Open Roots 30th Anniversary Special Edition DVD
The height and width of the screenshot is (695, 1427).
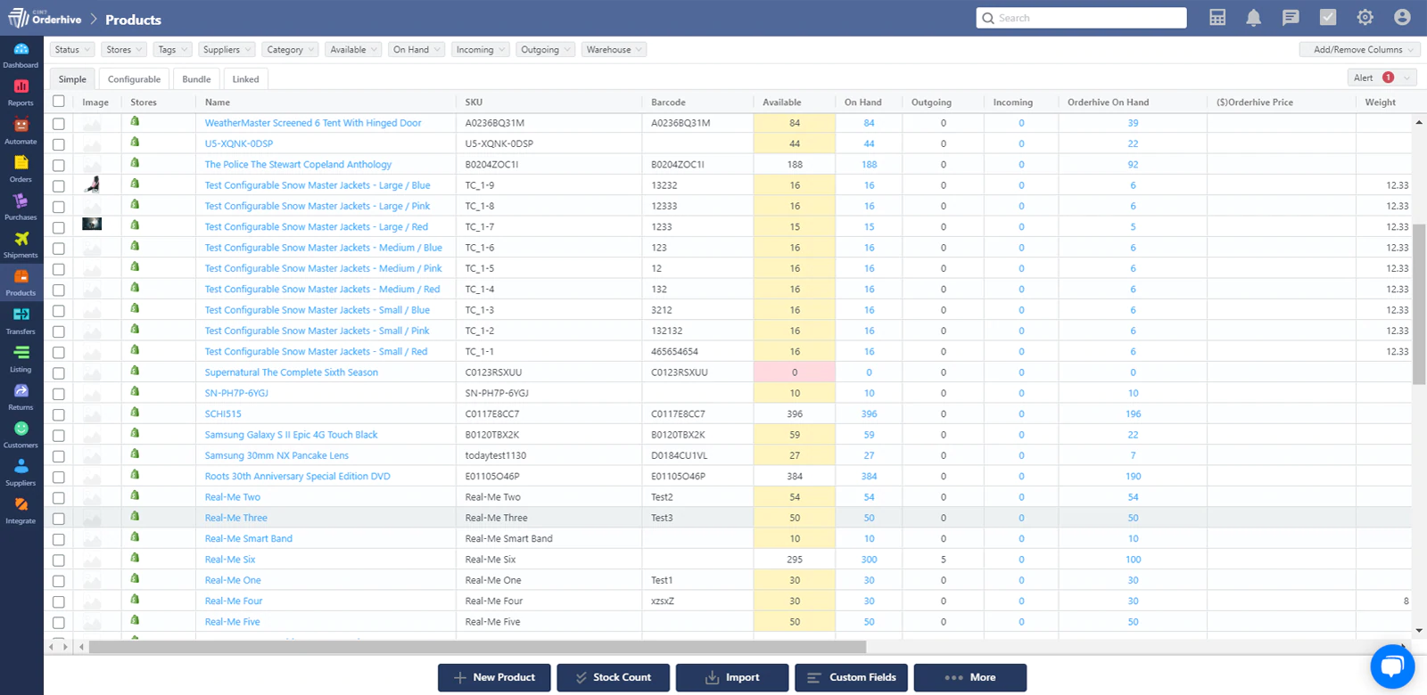click(x=297, y=476)
